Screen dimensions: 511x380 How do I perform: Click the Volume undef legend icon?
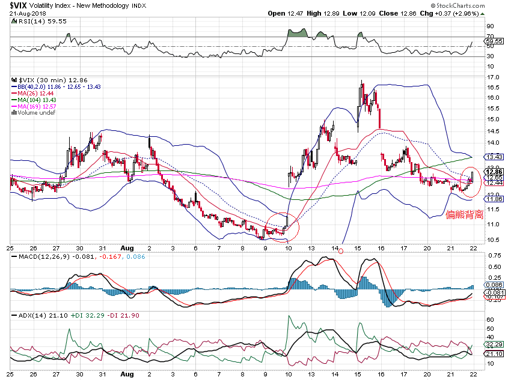coord(14,112)
